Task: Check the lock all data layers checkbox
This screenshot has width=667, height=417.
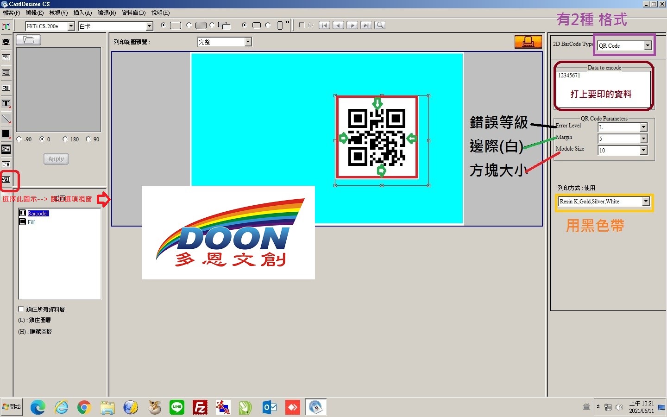Action: coord(21,309)
